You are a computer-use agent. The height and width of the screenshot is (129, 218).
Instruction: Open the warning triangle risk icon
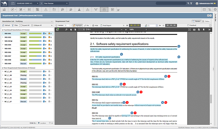[46, 9]
